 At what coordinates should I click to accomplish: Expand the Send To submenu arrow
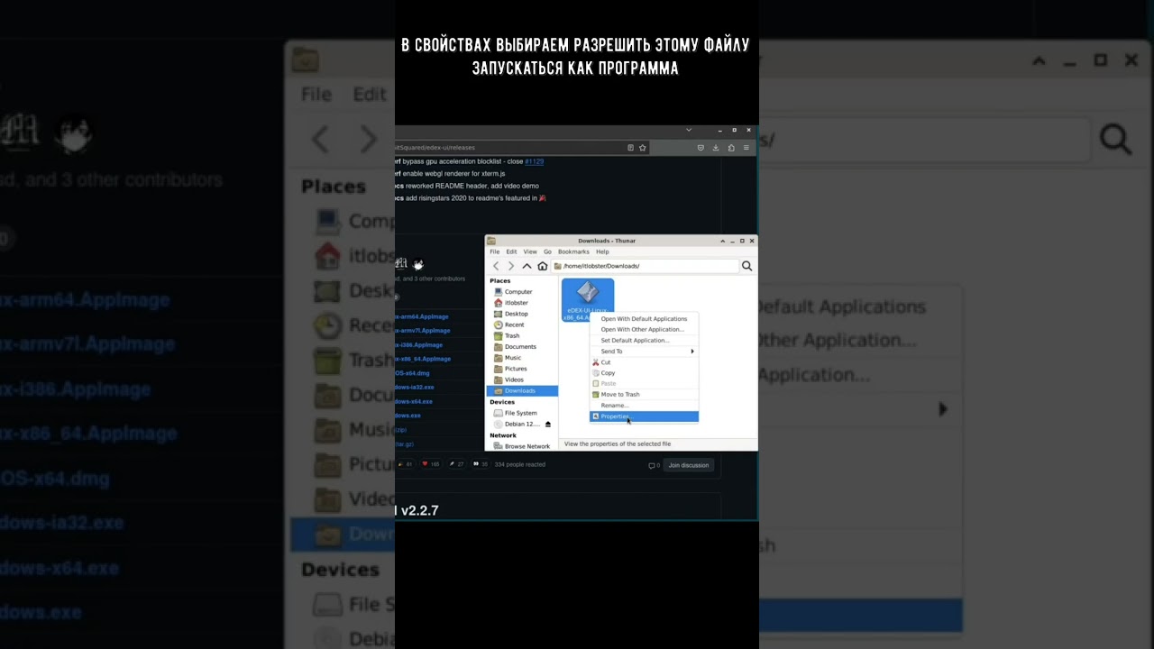[692, 351]
